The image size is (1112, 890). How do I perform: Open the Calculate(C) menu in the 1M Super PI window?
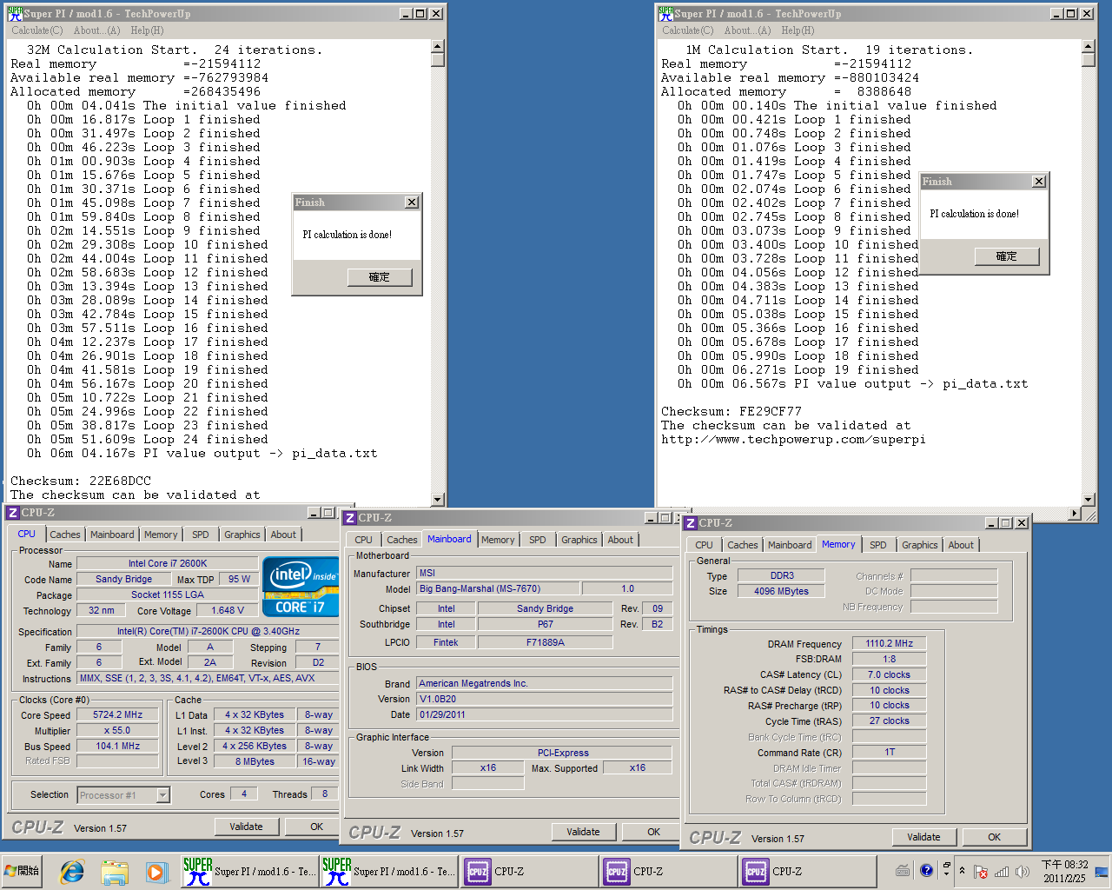click(x=687, y=30)
